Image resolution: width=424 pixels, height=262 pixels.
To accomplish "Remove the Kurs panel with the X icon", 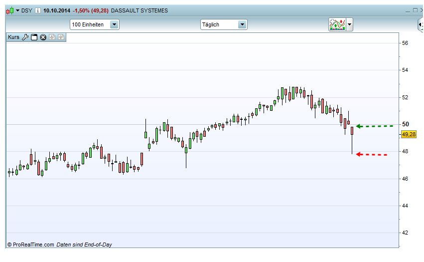I will pos(43,37).
